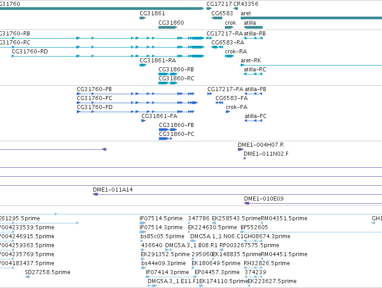Click the DMG5A3_1.E11.F1 EST
382x288 pixels.
[x=153, y=286]
